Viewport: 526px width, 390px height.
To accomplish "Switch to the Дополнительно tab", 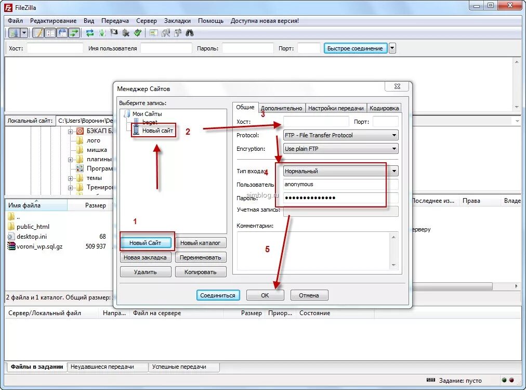I will (281, 108).
